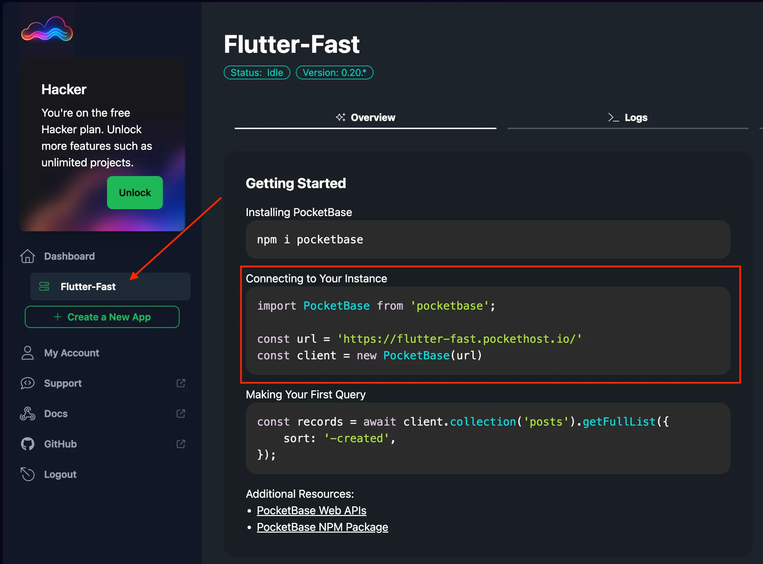Click the plus icon in Create a New App
763x564 pixels.
(58, 317)
